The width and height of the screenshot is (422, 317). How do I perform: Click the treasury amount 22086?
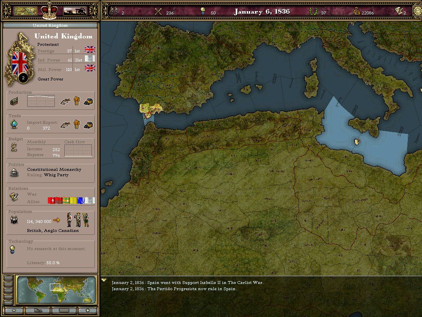pos(368,13)
